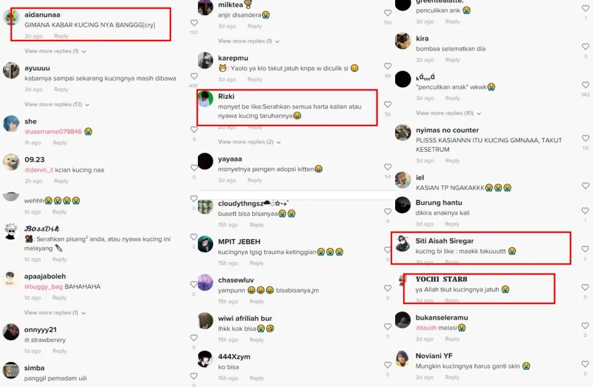The width and height of the screenshot is (593, 387).
Task: Reply to ayuuuu's comment
Action: point(61,89)
